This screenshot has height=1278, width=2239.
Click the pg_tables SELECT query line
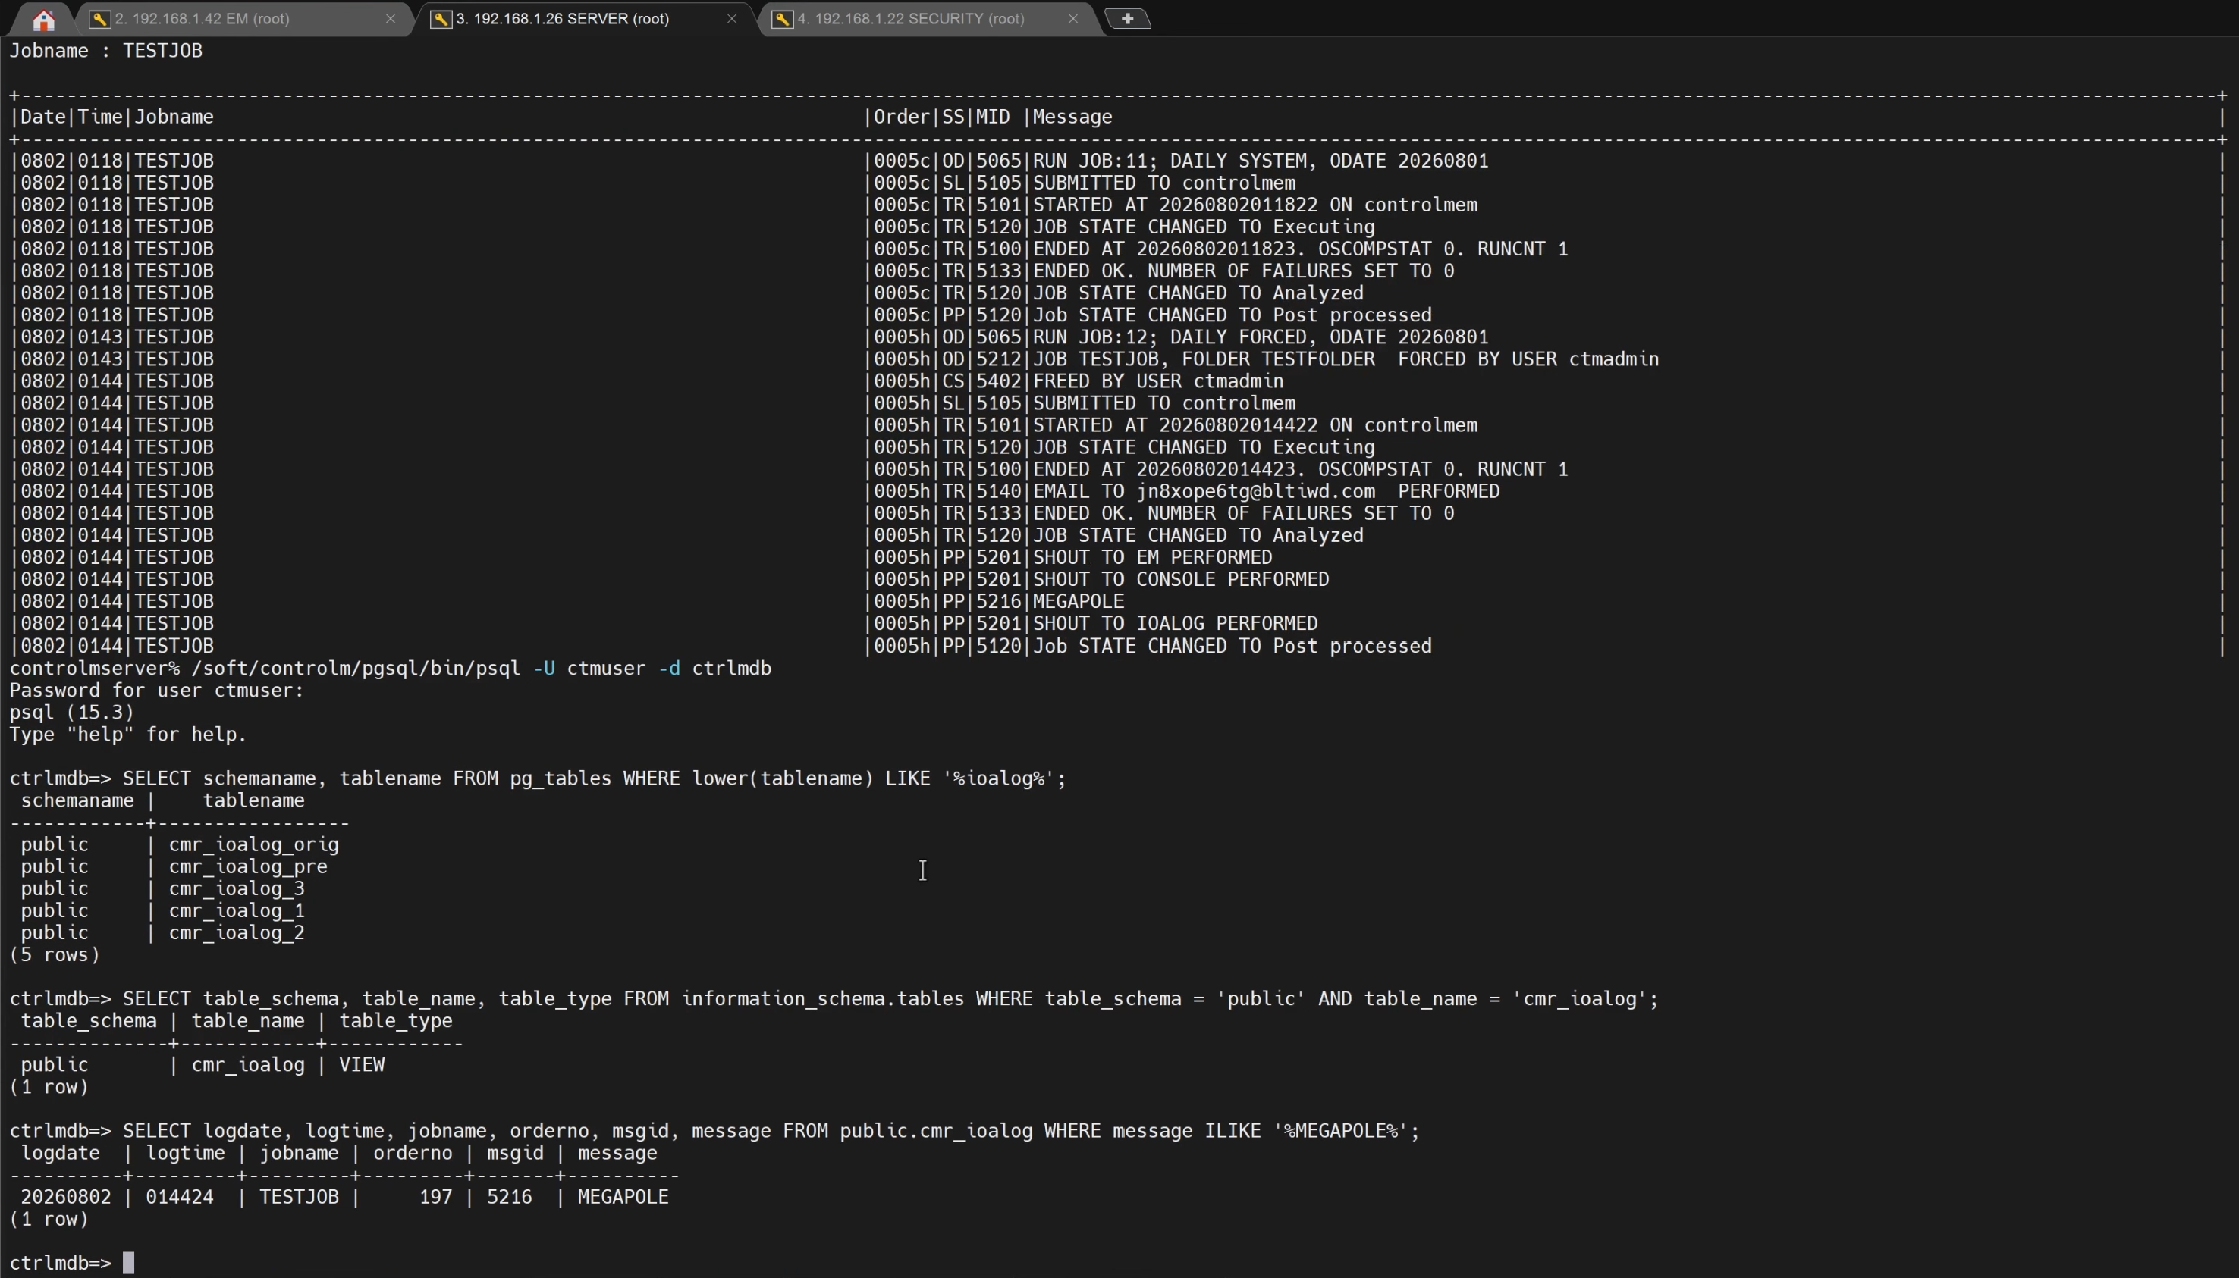point(537,778)
